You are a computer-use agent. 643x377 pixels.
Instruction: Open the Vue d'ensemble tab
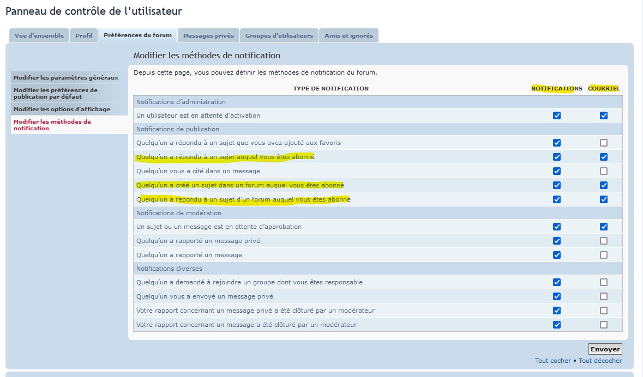39,36
